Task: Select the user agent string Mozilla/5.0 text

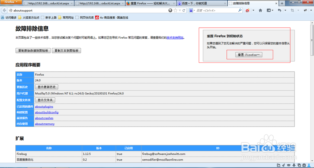Action: click(79, 93)
